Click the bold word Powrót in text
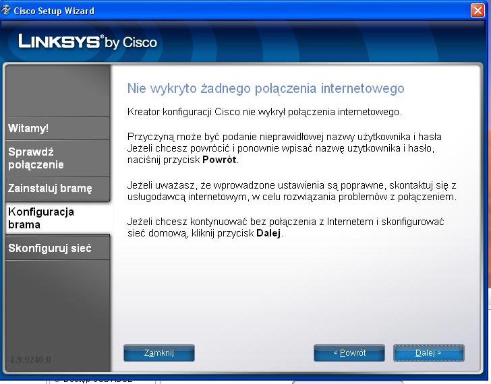This screenshot has height=384, width=491. (219, 160)
